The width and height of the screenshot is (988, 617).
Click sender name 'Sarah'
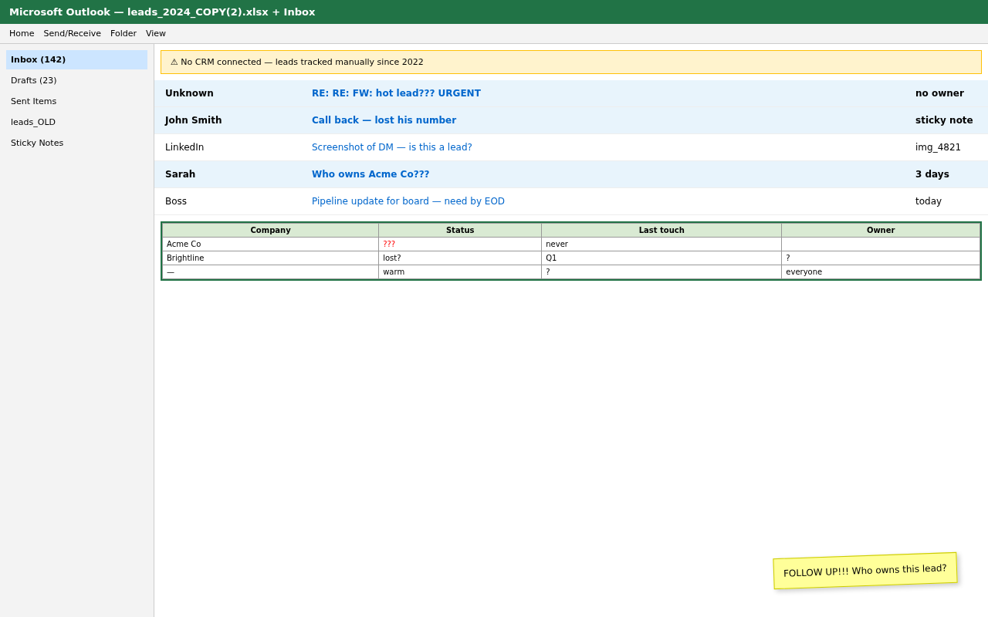pos(180,174)
